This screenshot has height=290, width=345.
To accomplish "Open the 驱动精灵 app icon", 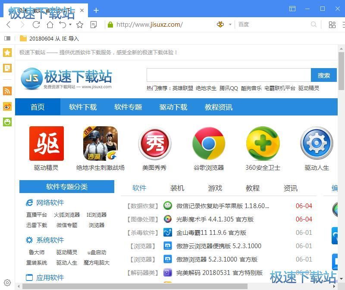I will tap(47, 143).
